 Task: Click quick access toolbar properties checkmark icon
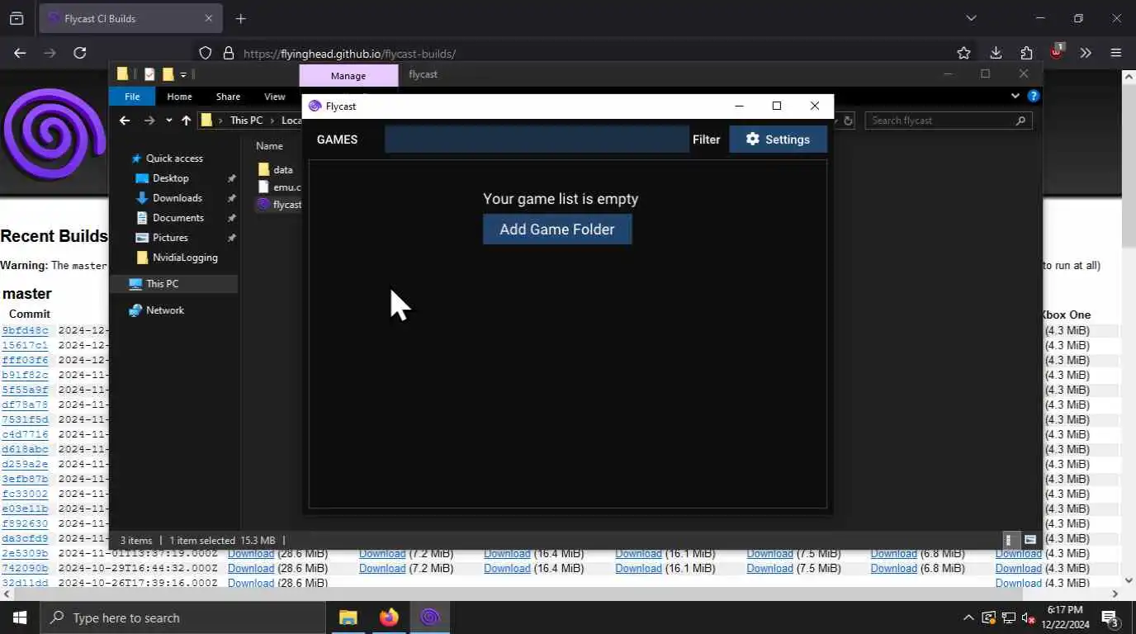coord(149,74)
